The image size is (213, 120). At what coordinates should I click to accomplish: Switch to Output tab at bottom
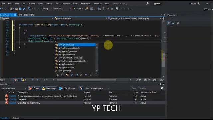click(x=16, y=118)
